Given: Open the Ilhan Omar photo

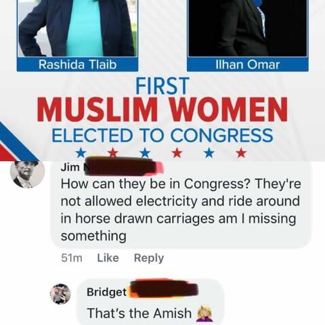Looking at the screenshot, I should [248, 28].
